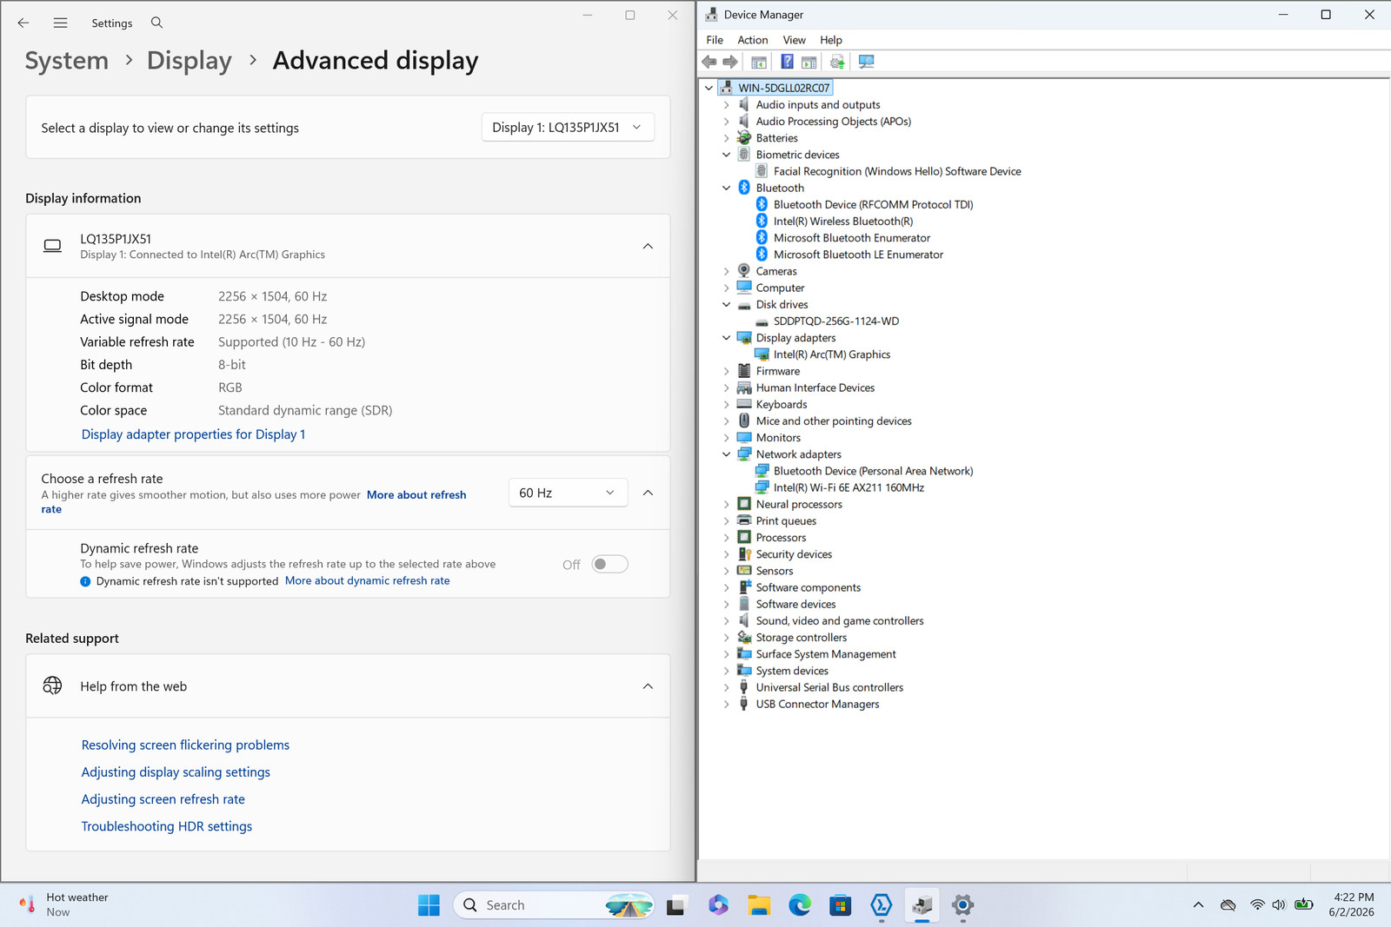This screenshot has width=1391, height=927.
Task: Select Intel(R) Wi-Fi 6E AX211 160MHz adapter
Action: [x=849, y=488]
